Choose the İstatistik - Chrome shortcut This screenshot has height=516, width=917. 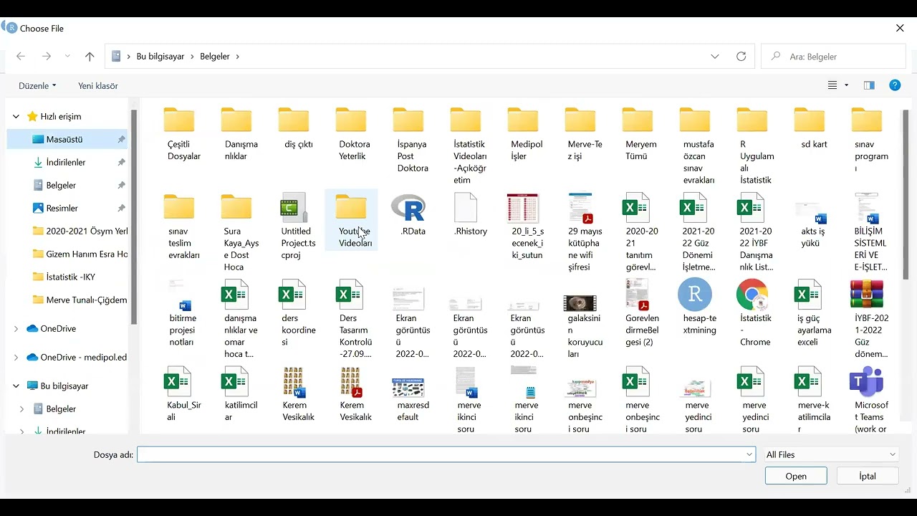752,295
